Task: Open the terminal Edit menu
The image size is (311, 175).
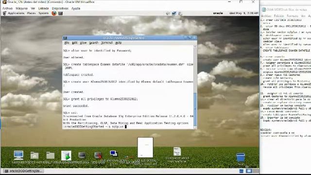Action: (x=74, y=43)
